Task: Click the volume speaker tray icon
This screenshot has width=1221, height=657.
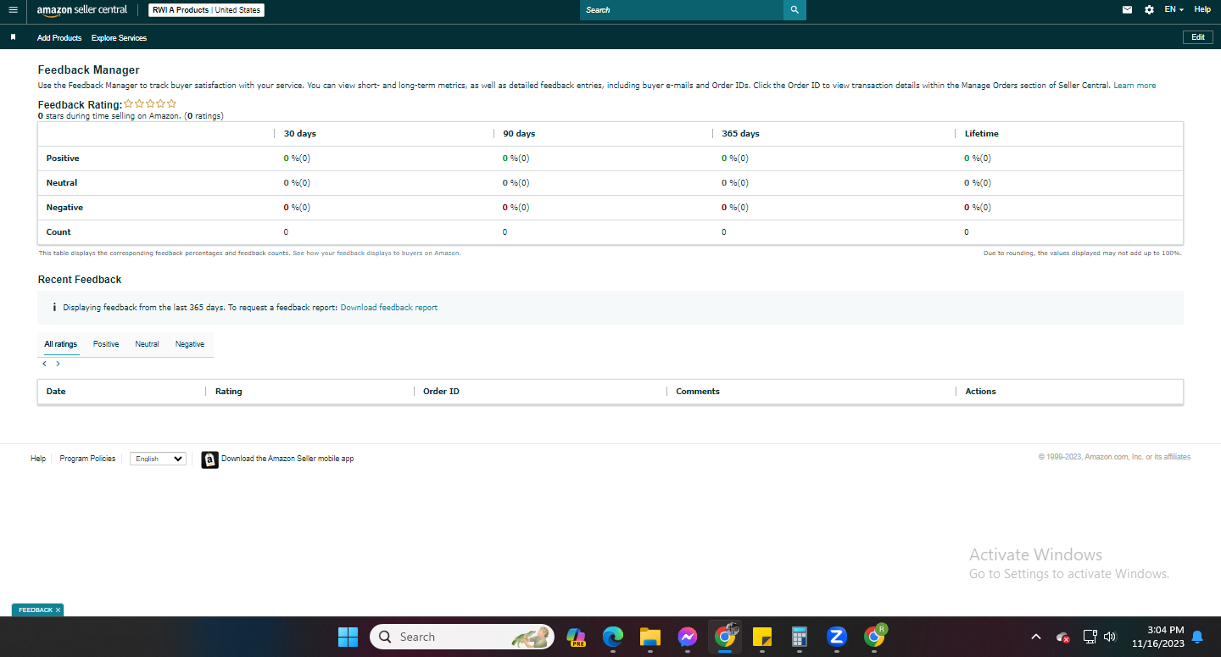Action: coord(1110,637)
